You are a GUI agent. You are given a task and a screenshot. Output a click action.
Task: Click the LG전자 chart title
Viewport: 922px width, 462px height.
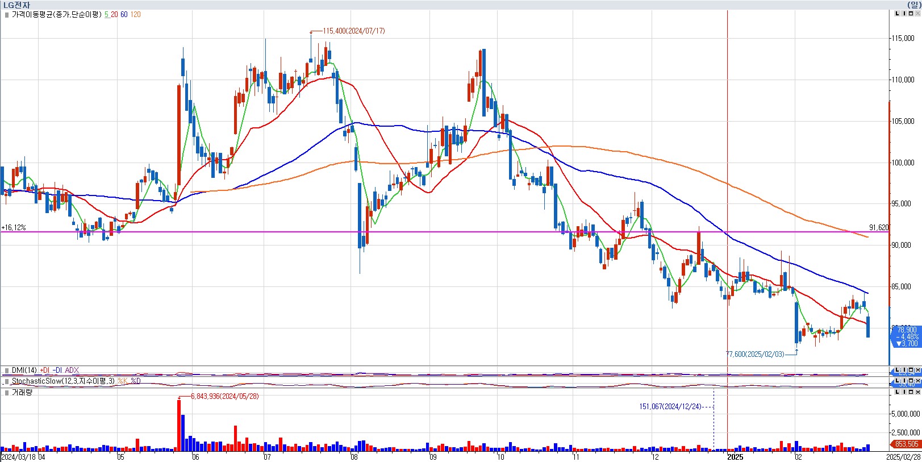(16, 5)
